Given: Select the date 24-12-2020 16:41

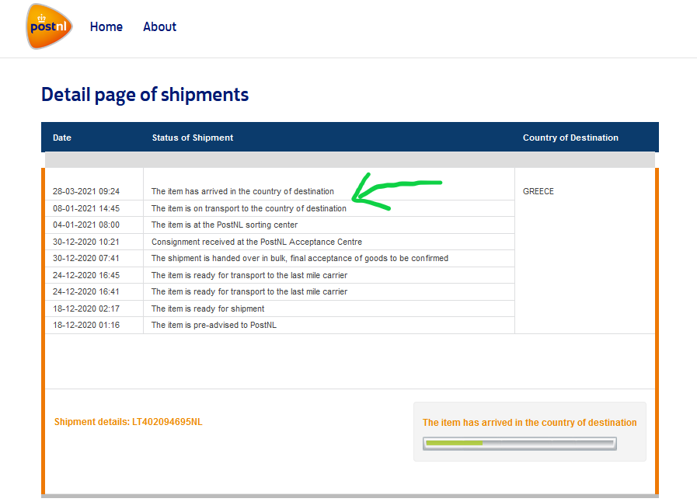Looking at the screenshot, I should pyautogui.click(x=86, y=291).
